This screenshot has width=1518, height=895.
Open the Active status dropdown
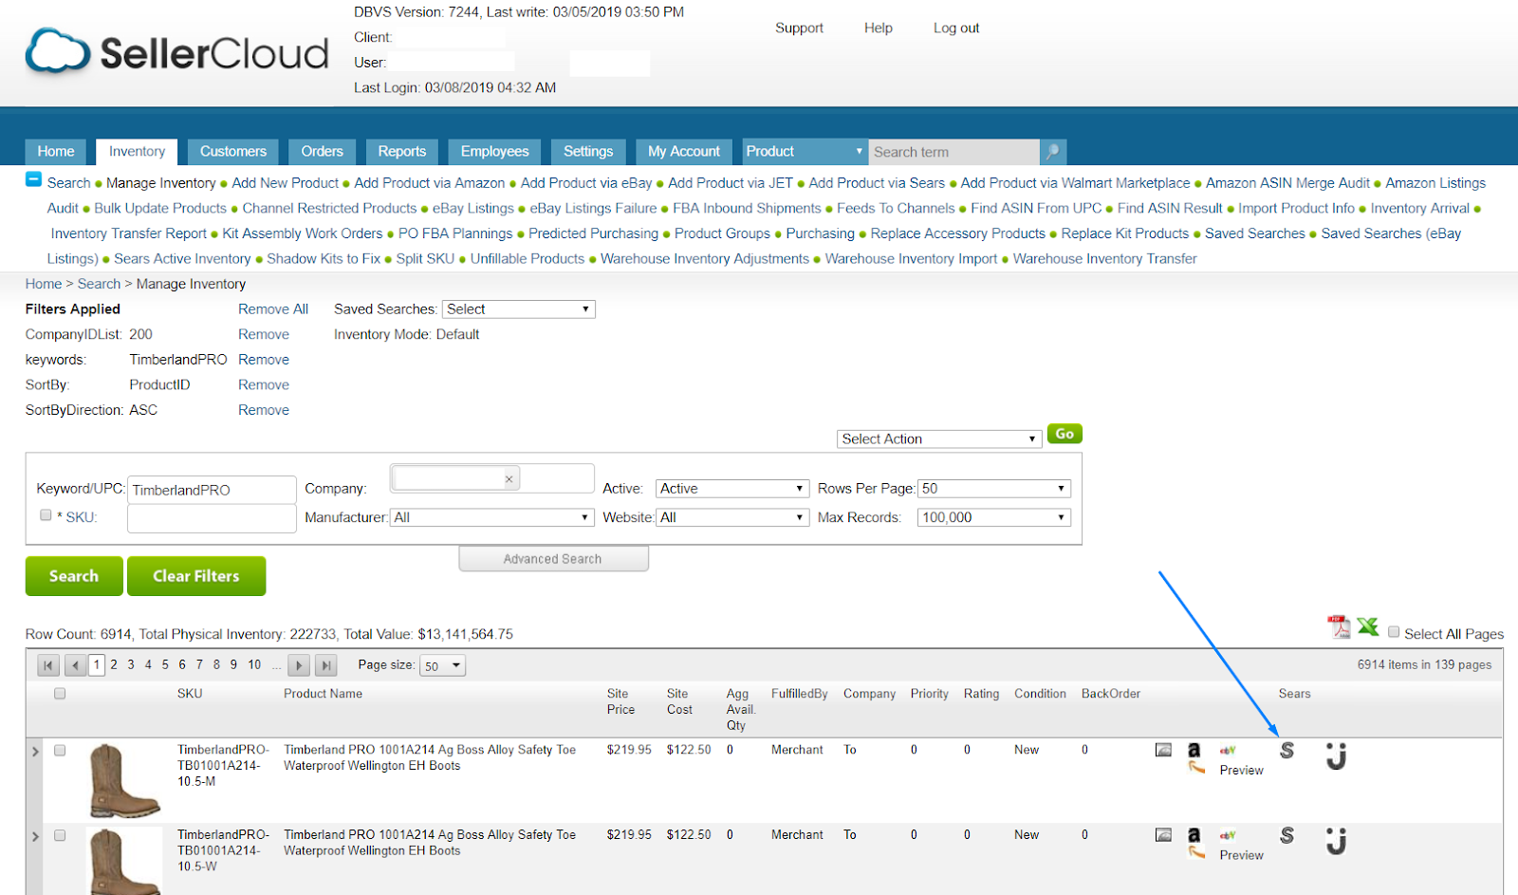point(732,489)
